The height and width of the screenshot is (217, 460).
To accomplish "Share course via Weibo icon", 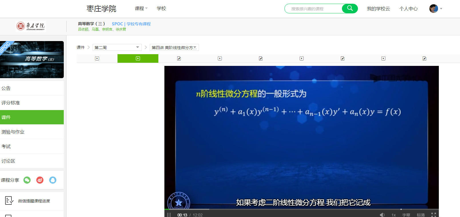I will coord(40,180).
